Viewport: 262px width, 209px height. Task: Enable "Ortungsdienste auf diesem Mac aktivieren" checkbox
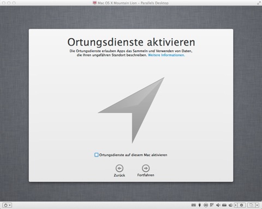[x=96, y=155]
